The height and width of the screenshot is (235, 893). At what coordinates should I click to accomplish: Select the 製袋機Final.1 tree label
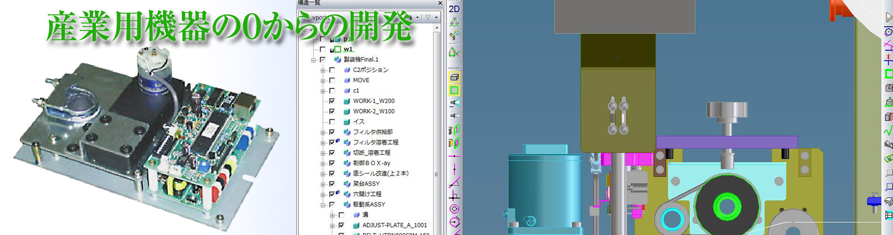pyautogui.click(x=361, y=60)
